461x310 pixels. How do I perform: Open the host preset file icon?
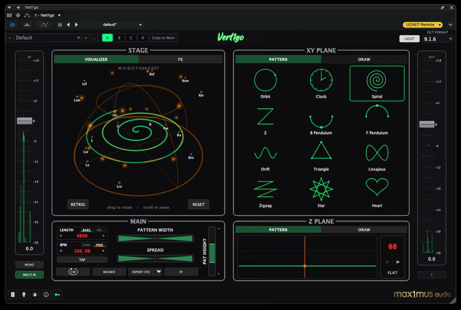[x=60, y=25]
